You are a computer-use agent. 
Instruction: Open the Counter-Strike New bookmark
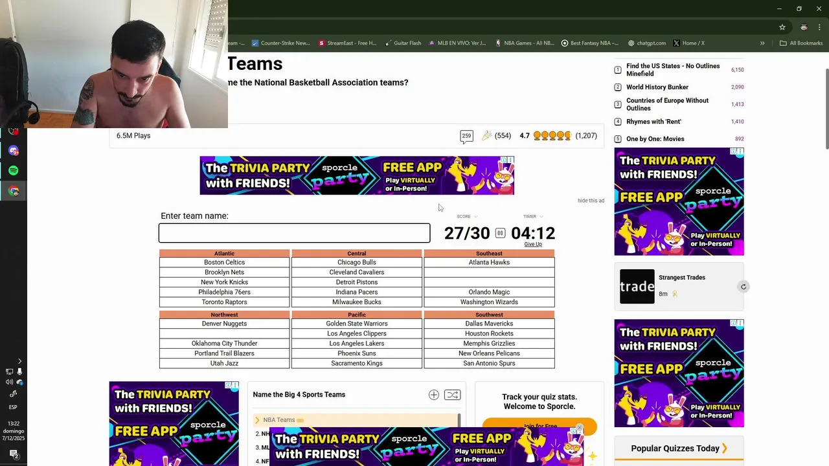(x=281, y=43)
